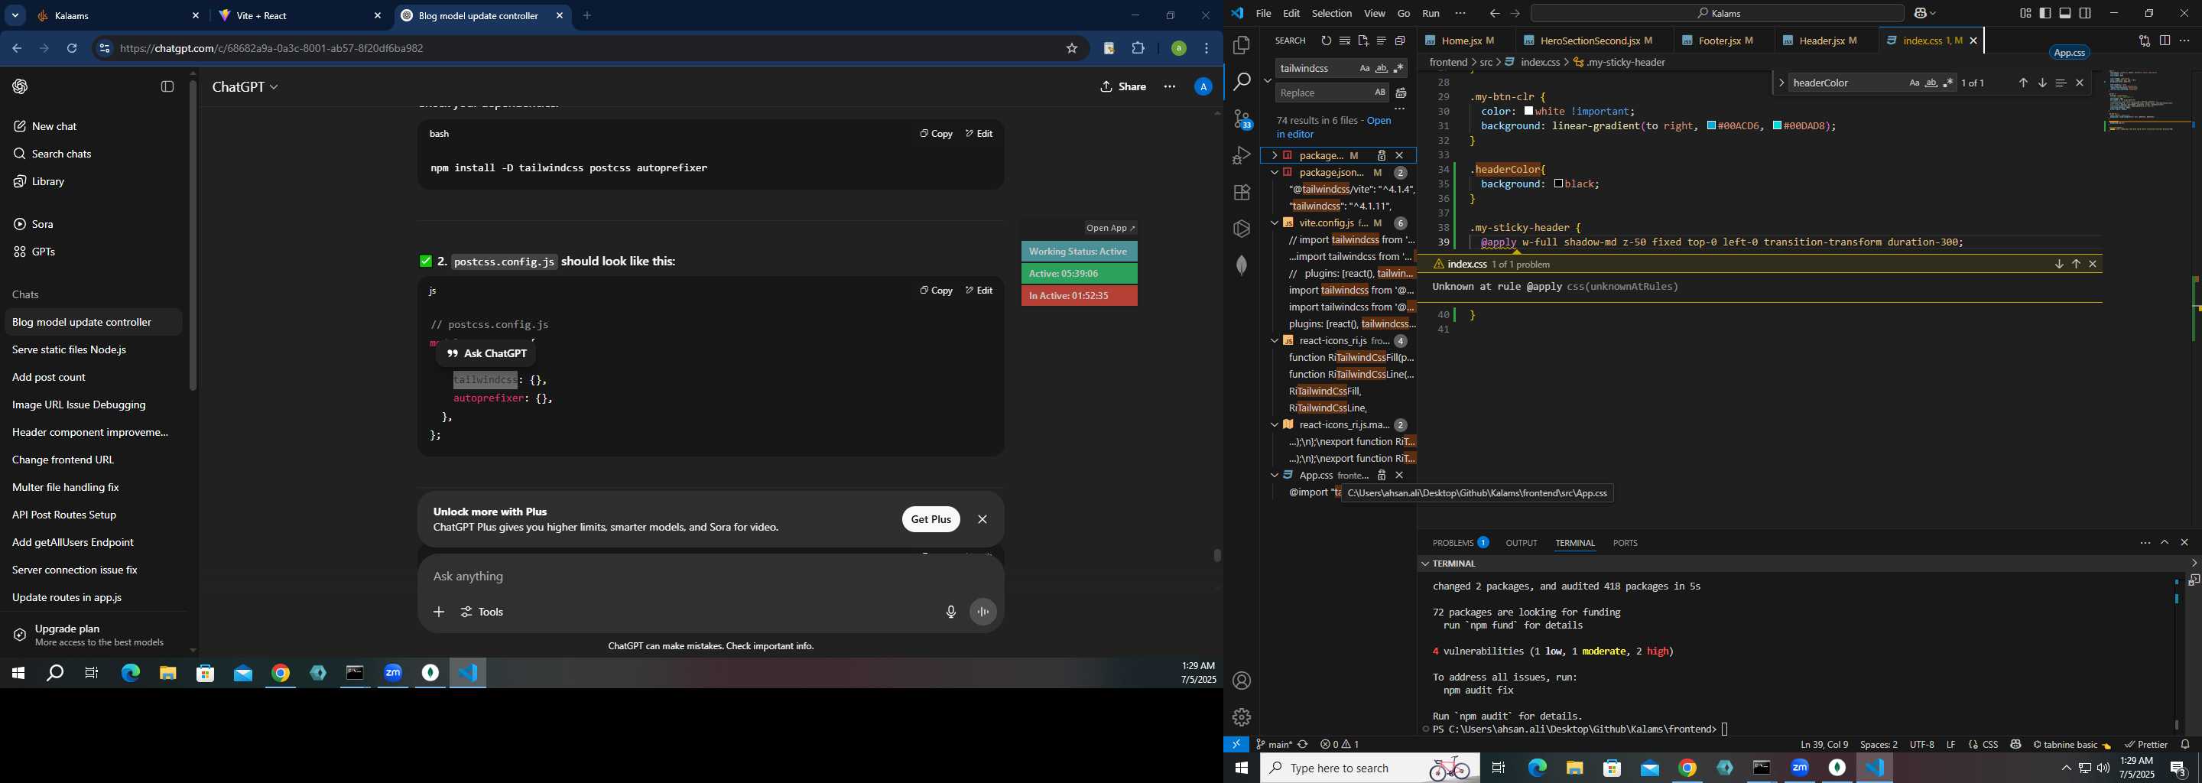This screenshot has height=783, width=2202.
Task: Split the editor to the right
Action: click(x=2164, y=41)
